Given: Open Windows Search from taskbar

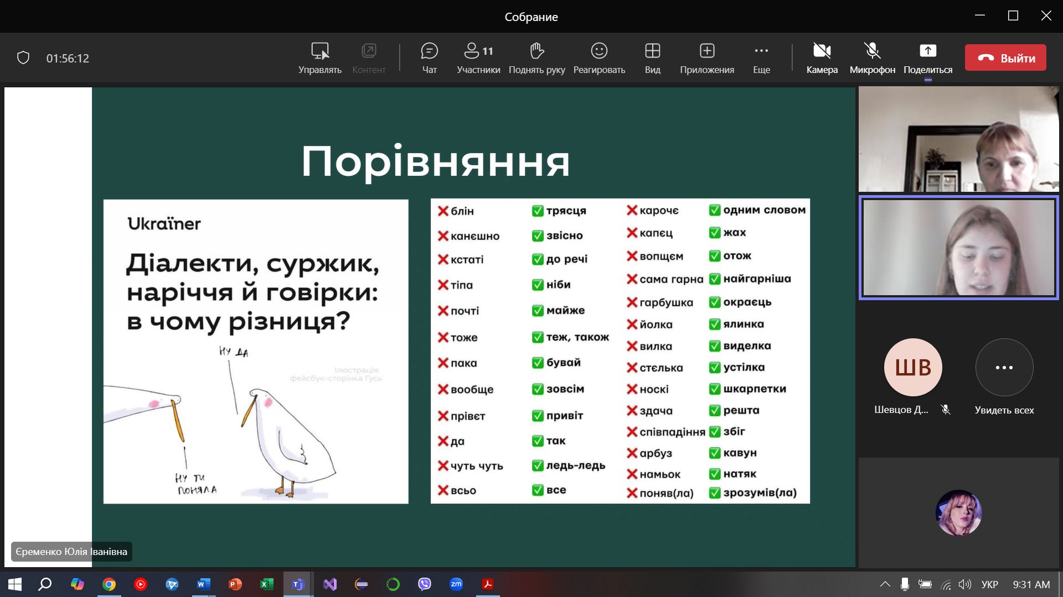Looking at the screenshot, I should click(x=45, y=584).
